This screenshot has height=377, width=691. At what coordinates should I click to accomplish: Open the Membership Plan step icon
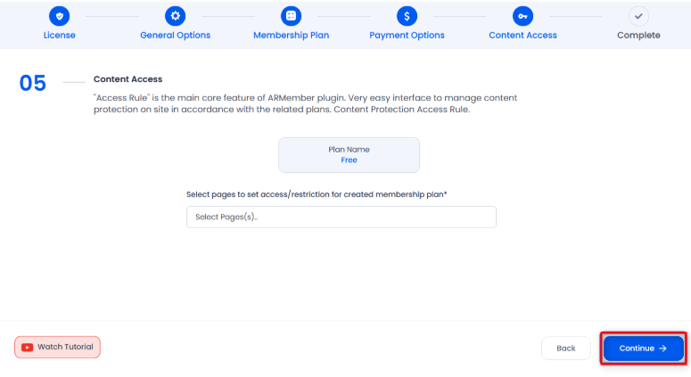(291, 16)
